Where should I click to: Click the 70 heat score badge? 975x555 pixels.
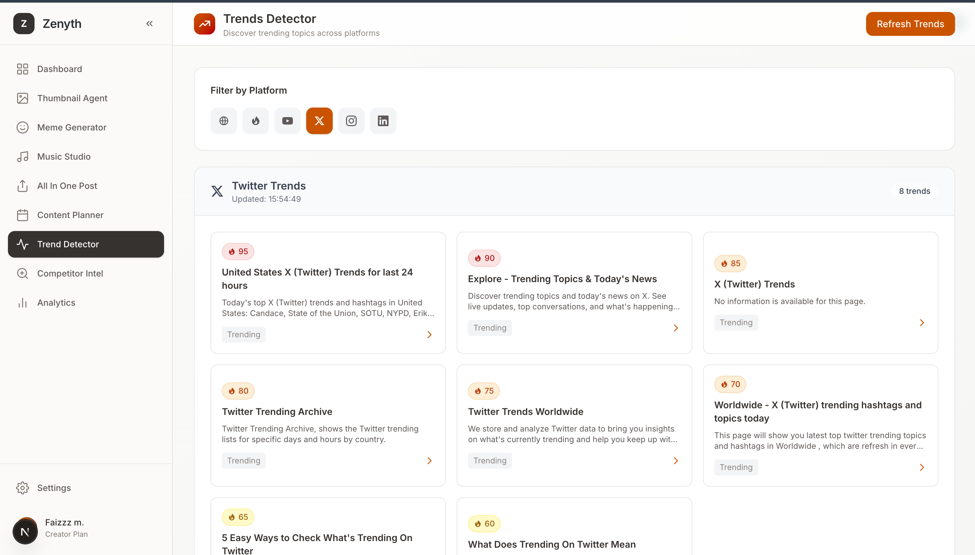tap(730, 384)
